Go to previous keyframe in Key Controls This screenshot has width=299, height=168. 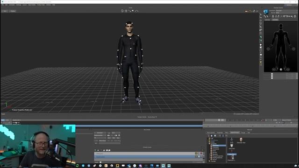coord(109,135)
